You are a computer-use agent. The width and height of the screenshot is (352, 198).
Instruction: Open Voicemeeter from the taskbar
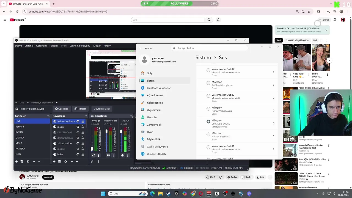tap(209, 194)
